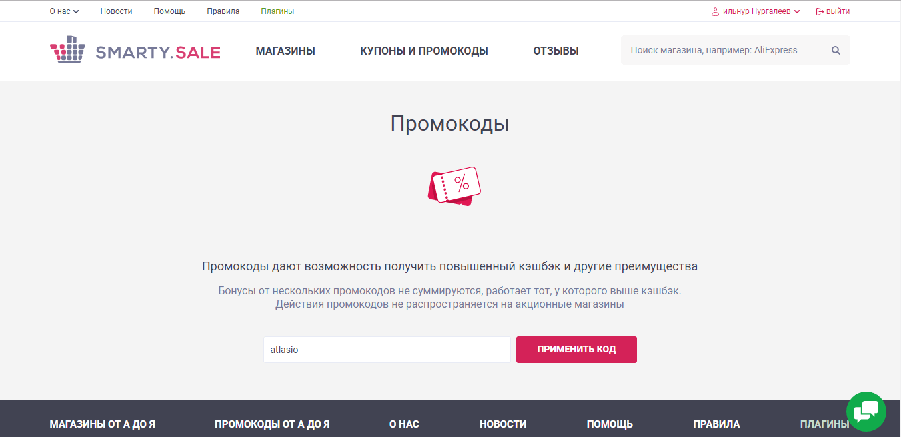Screen dimensions: 901x437
Task: Expand the "О нас" dropdown
Action: (x=64, y=11)
